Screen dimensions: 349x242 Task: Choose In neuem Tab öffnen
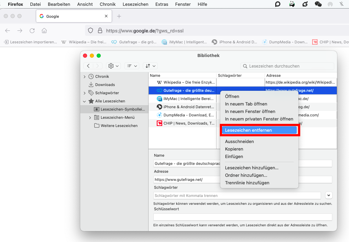(x=246, y=104)
